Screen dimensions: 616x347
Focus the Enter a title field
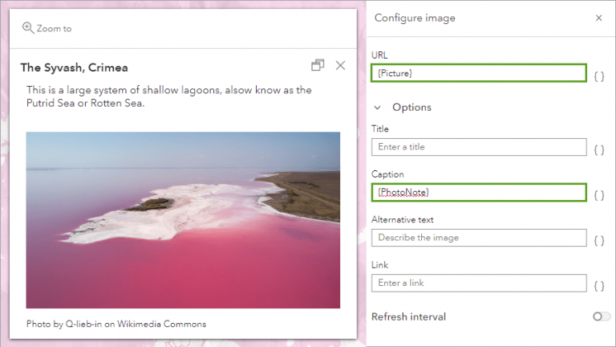[479, 147]
